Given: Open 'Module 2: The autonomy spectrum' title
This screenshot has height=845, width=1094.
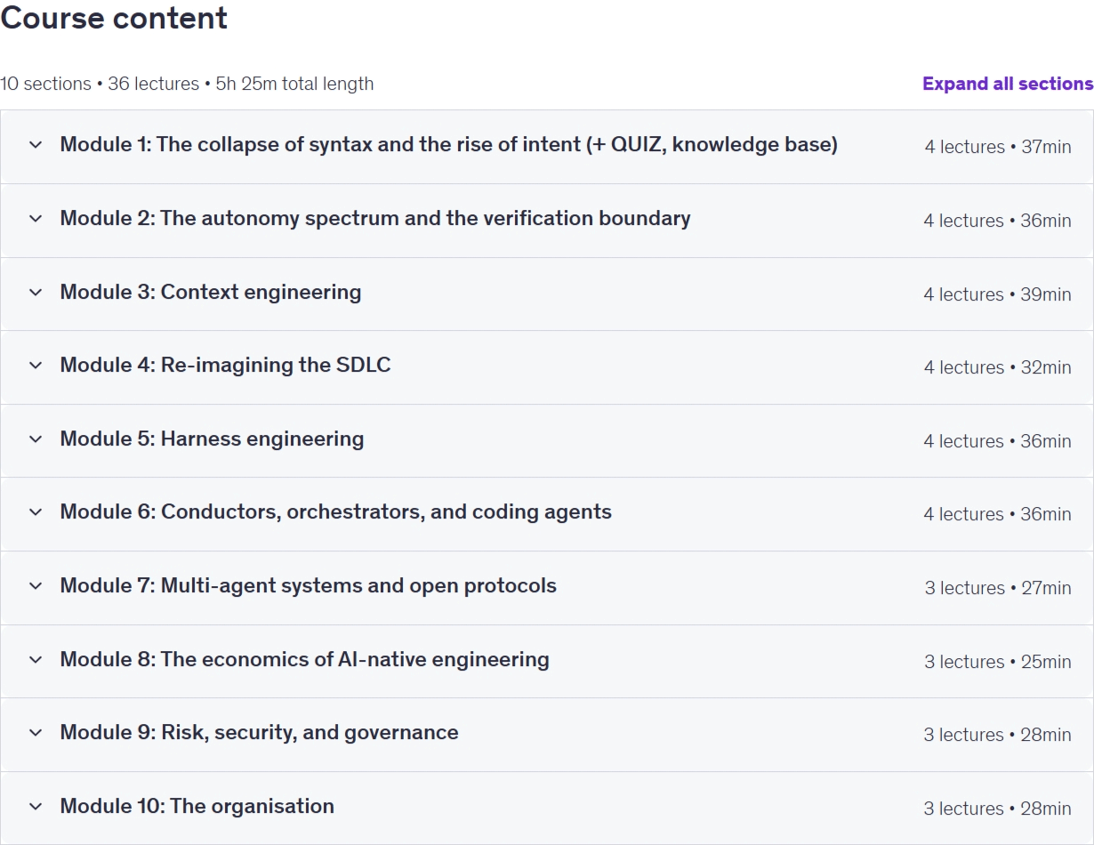Looking at the screenshot, I should 375,219.
